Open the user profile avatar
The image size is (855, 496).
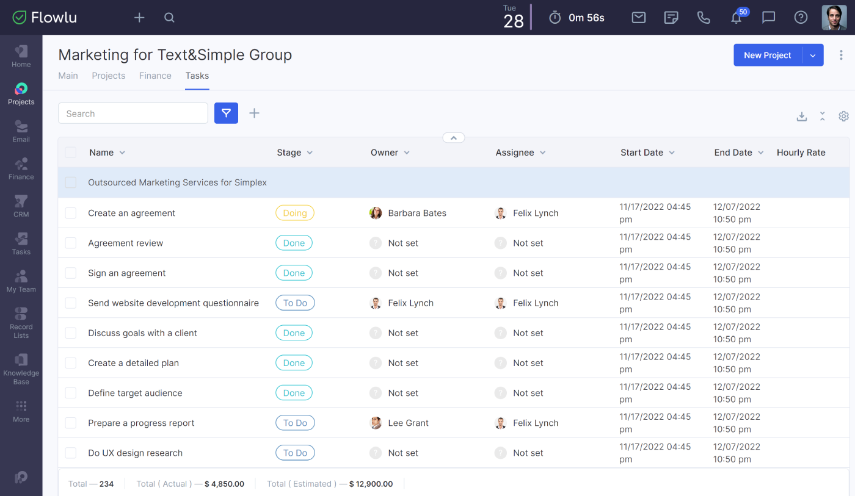click(x=834, y=18)
